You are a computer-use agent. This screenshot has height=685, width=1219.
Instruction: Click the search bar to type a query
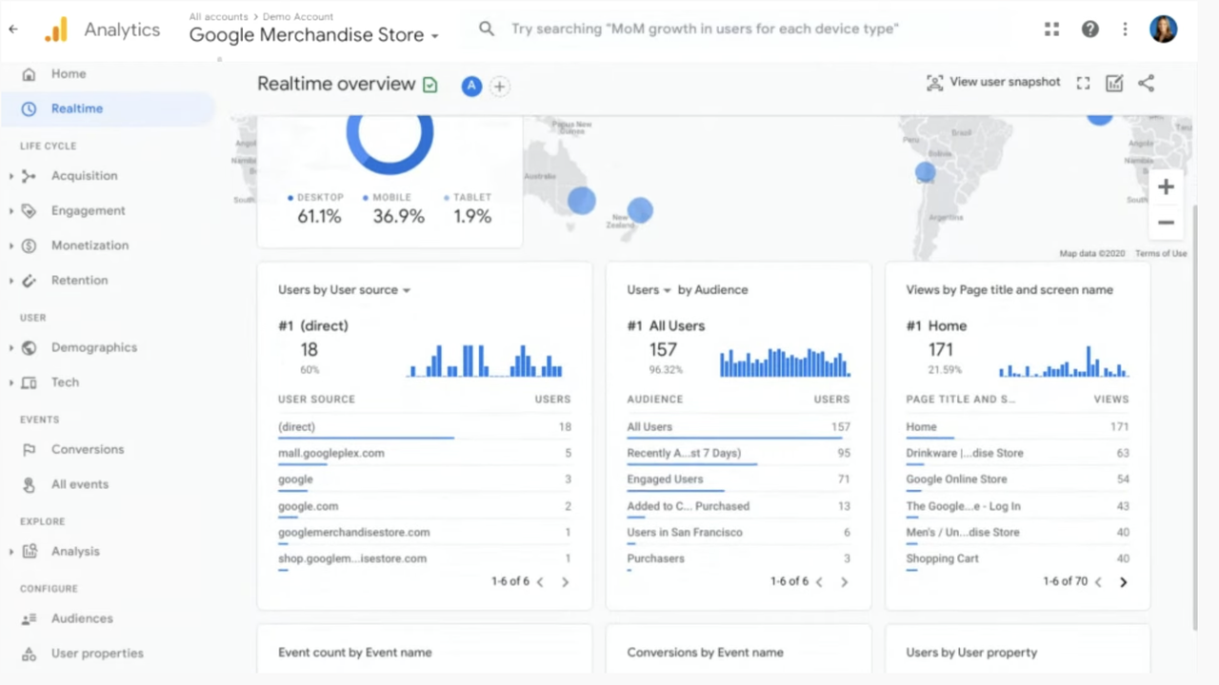(705, 29)
